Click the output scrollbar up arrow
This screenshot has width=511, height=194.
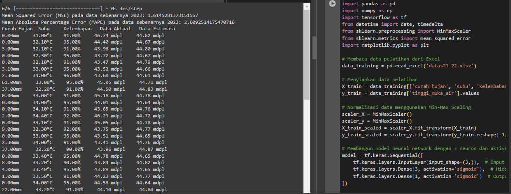tap(307, 7)
